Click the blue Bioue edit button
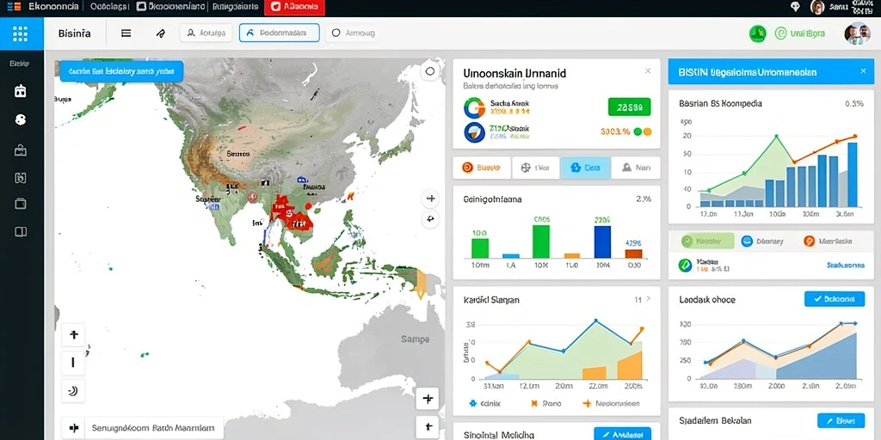The width and height of the screenshot is (881, 440). tap(841, 420)
